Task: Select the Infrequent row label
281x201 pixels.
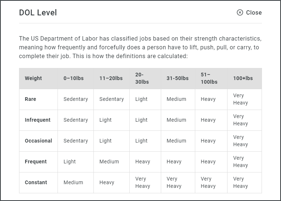Action: [38, 120]
